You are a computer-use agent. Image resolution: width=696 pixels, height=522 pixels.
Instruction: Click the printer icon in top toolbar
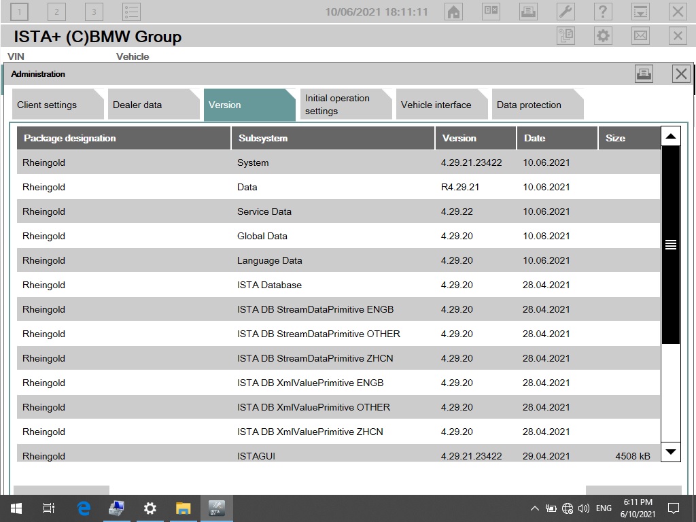coord(528,12)
